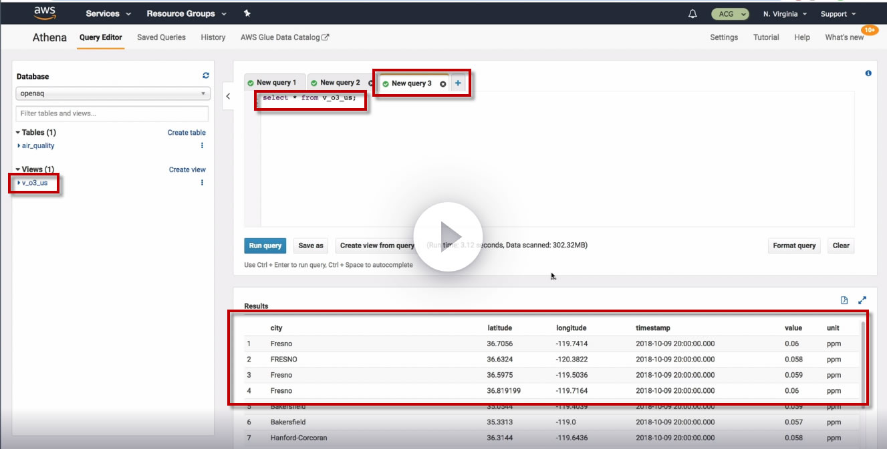Select the FRESNO cell in row 2
887x449 pixels.
284,360
